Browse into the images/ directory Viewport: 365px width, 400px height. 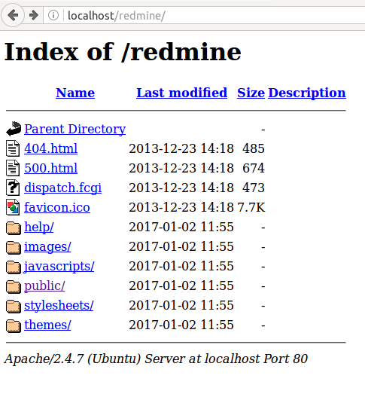[x=47, y=247]
